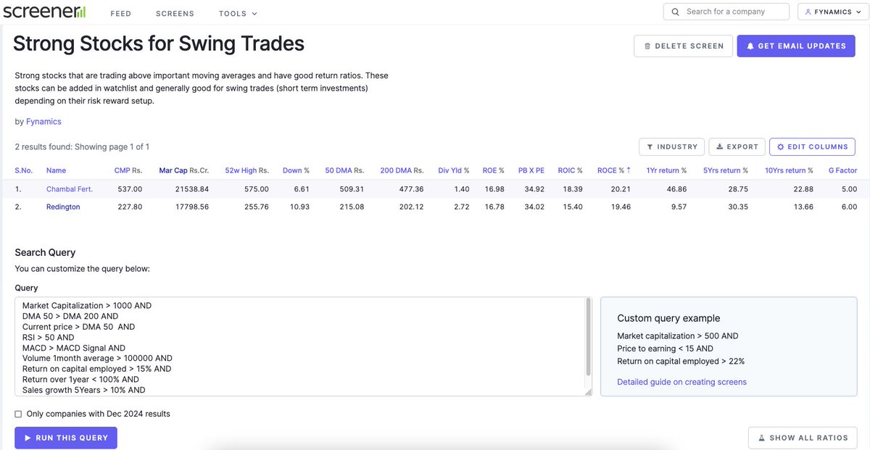This screenshot has width=870, height=450.
Task: Click the bell icon on Get Email Updates
Action: pos(750,46)
